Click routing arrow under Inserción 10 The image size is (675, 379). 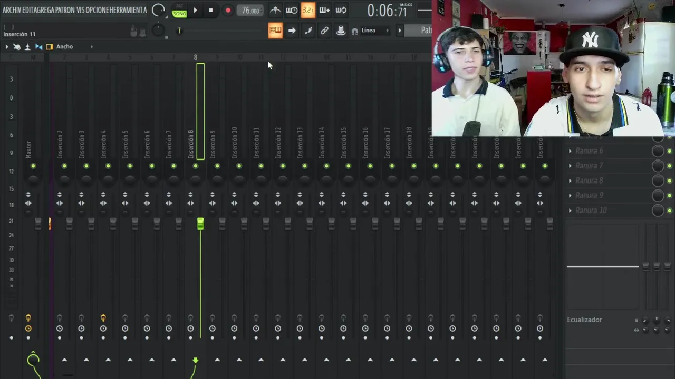(x=239, y=360)
